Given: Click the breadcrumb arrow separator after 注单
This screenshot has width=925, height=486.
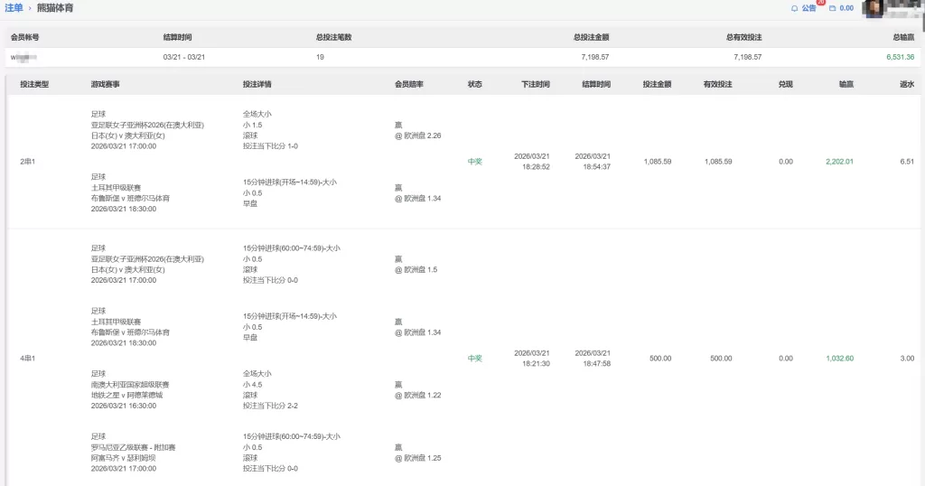Looking at the screenshot, I should 30,8.
